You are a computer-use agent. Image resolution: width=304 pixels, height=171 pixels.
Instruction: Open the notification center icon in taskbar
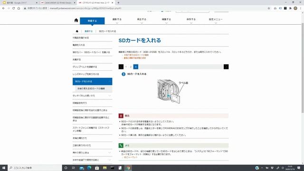pos(299,168)
